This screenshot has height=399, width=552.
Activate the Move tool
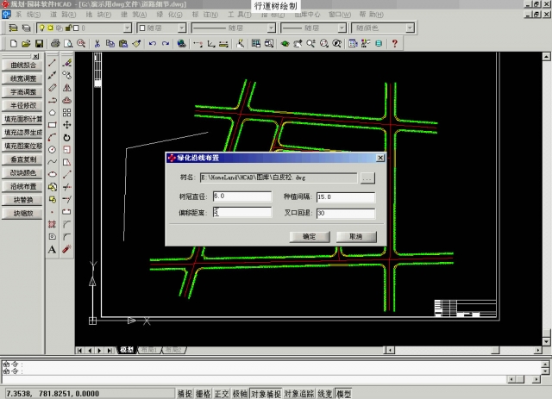click(67, 124)
